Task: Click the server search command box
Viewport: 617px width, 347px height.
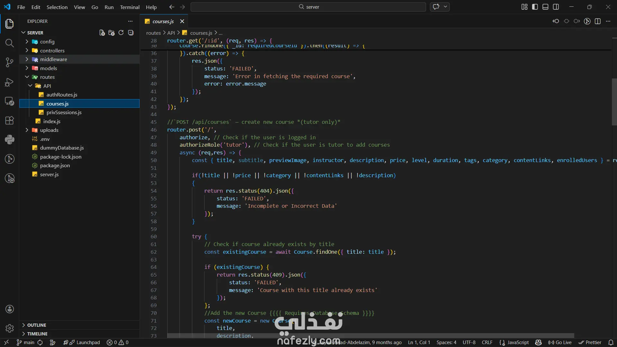Action: [308, 7]
